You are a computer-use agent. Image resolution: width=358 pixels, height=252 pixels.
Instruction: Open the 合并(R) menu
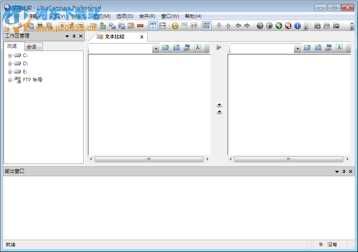[x=147, y=16]
